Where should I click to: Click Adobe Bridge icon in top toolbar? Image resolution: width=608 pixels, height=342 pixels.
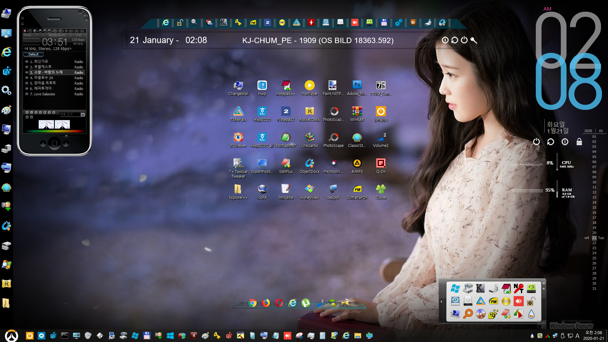413,22
